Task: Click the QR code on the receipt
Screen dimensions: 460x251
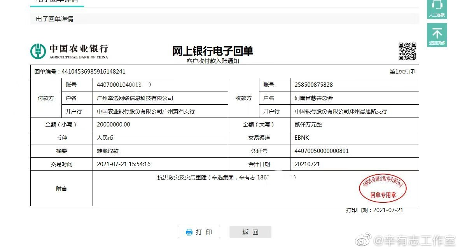Action: (408, 51)
